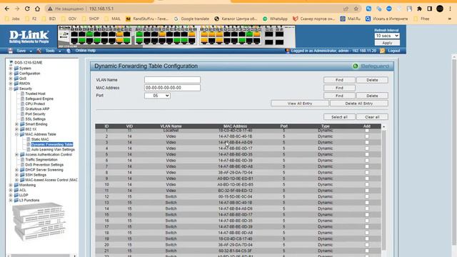Screen dimensions: 457x257
Task: Tick the Add checkbox for entry ID 12
Action: coord(367,197)
